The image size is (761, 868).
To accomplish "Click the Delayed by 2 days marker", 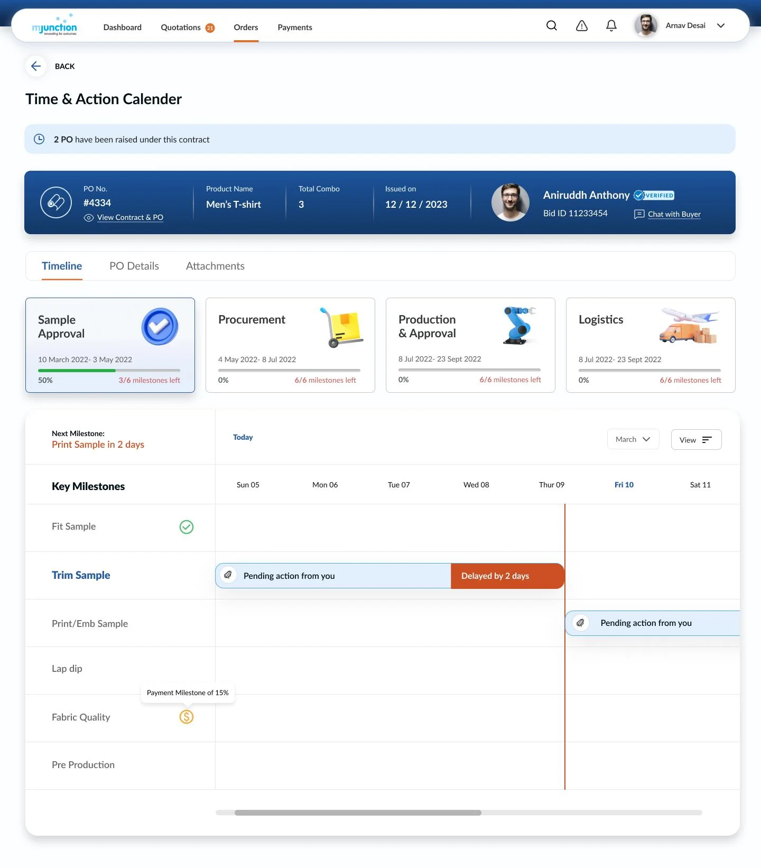I will click(507, 576).
